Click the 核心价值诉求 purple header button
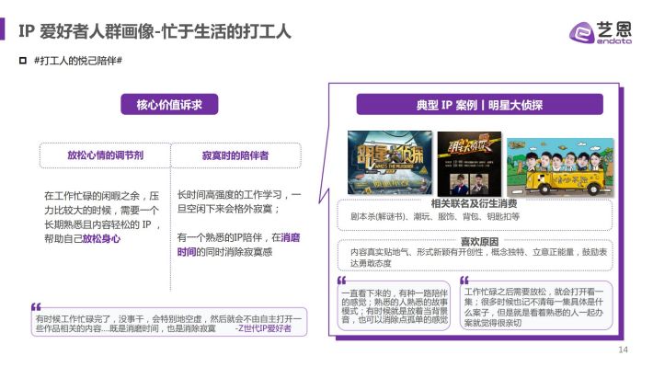 (x=169, y=104)
